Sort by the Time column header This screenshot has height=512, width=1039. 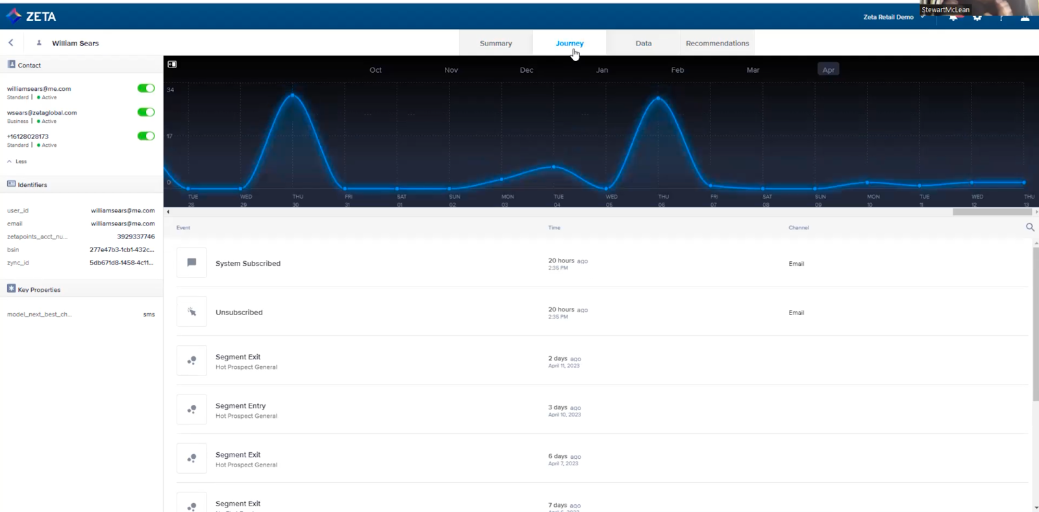click(x=554, y=227)
